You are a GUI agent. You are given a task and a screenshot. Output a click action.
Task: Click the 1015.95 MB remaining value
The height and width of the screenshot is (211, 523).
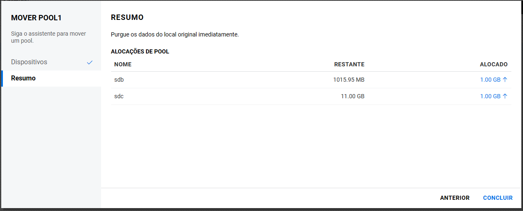(x=349, y=80)
